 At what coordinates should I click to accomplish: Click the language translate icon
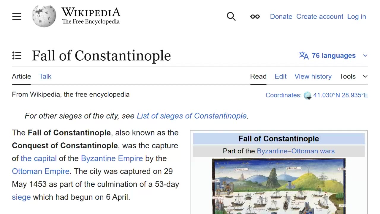(x=304, y=56)
